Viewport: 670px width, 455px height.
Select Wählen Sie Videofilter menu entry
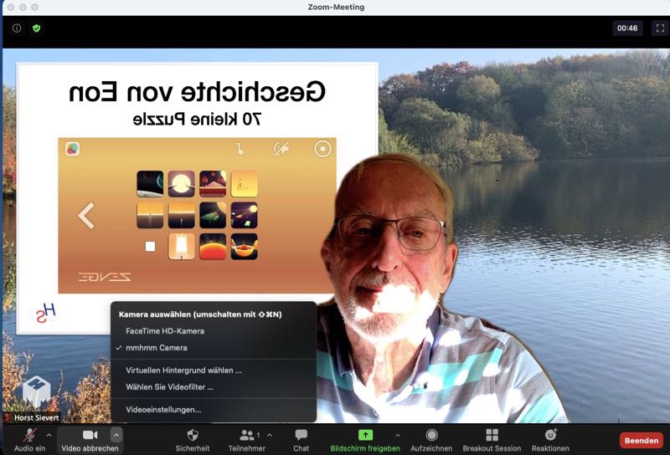pyautogui.click(x=169, y=387)
